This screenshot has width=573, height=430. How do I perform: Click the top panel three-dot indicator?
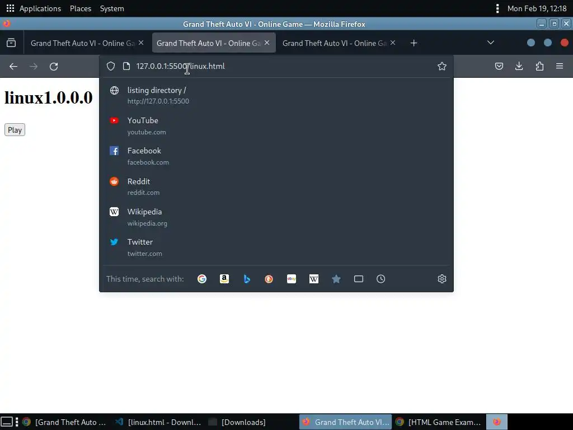(x=497, y=8)
